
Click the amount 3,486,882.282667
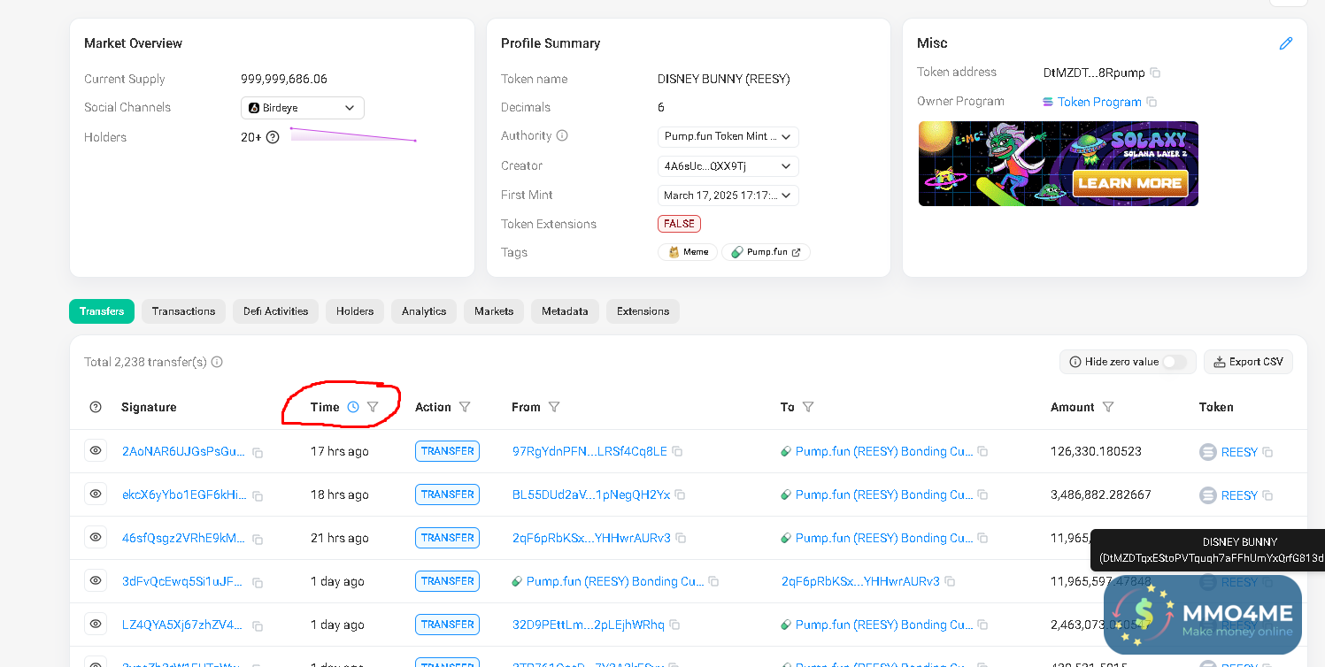point(1101,494)
